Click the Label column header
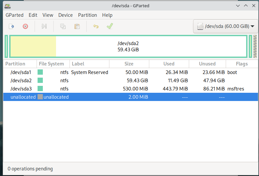This screenshot has width=259, height=176. [90, 64]
